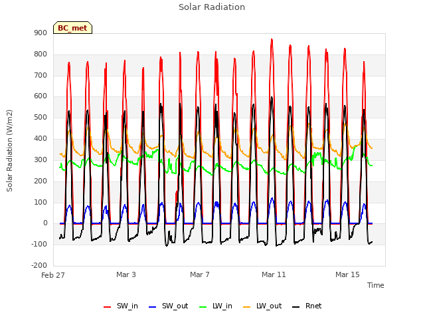Click the Mar 3 axis tick label
Screen dimensions: 425x319
click(126, 274)
